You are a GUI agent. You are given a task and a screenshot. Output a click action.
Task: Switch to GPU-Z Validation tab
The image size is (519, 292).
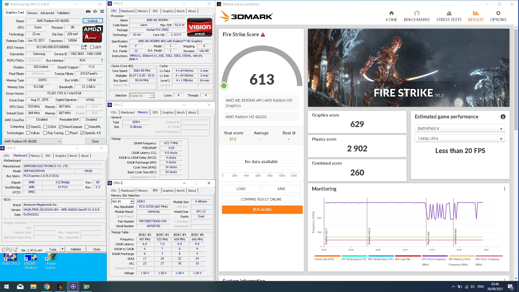(63, 13)
